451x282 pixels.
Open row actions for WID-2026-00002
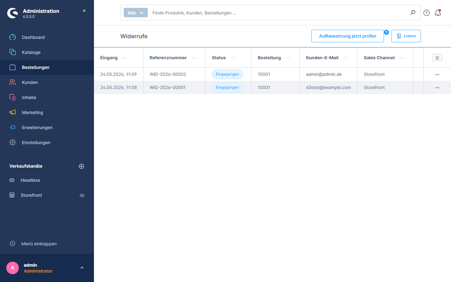[437, 75]
